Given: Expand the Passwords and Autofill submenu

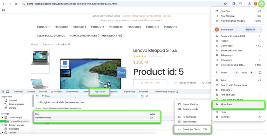Looking at the screenshot, I should point(238,36).
